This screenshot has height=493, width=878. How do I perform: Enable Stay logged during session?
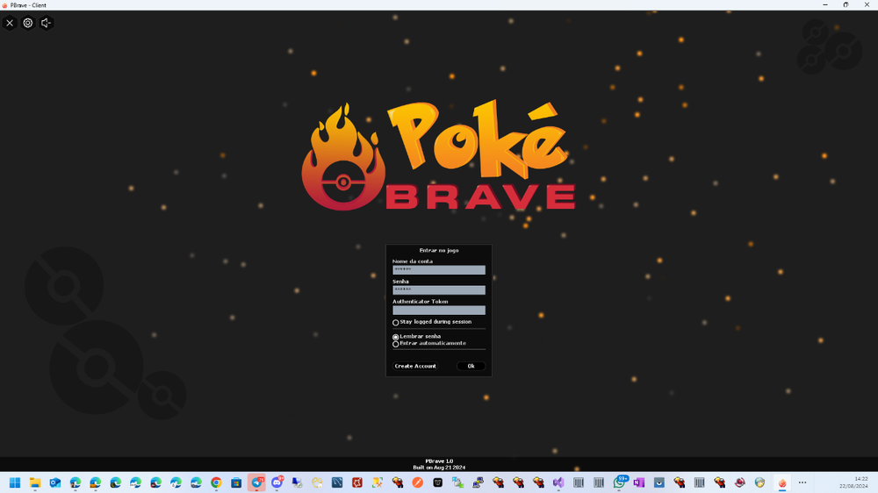point(396,322)
